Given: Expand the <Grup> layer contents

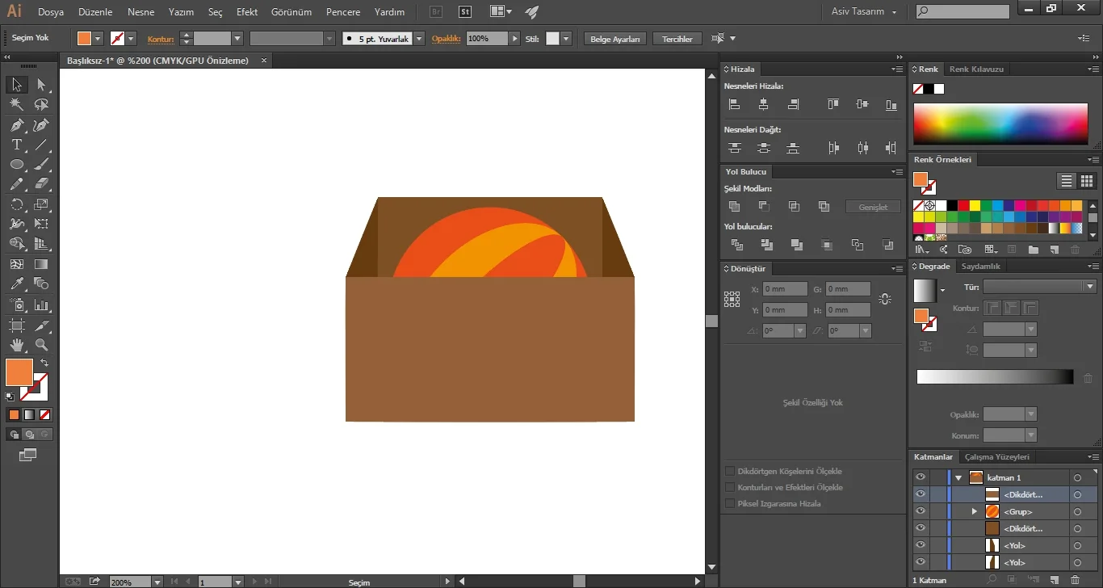Looking at the screenshot, I should pos(974,511).
